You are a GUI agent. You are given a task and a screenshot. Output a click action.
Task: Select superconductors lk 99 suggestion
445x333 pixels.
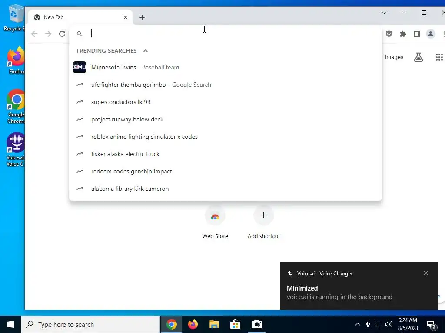coord(226,102)
